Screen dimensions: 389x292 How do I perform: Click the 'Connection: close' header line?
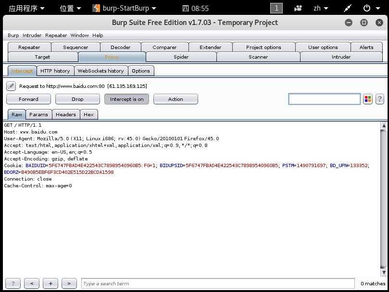(x=28, y=179)
